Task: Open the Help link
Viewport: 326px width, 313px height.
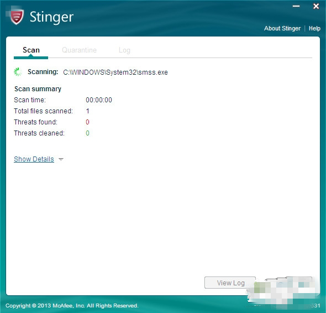Action: (314, 28)
